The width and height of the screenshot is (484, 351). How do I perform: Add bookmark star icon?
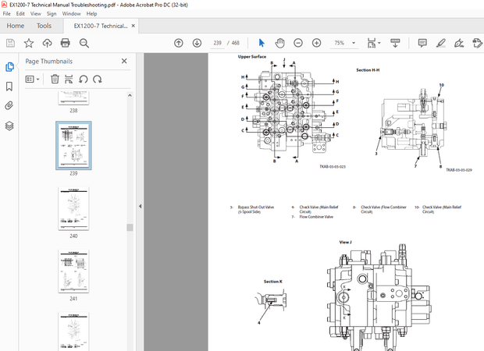point(29,43)
